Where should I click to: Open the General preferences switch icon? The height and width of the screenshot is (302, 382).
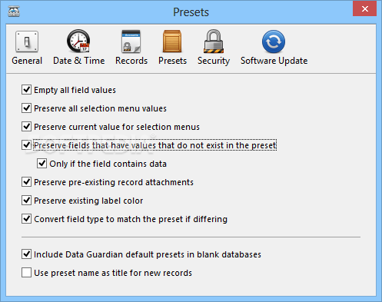[27, 41]
